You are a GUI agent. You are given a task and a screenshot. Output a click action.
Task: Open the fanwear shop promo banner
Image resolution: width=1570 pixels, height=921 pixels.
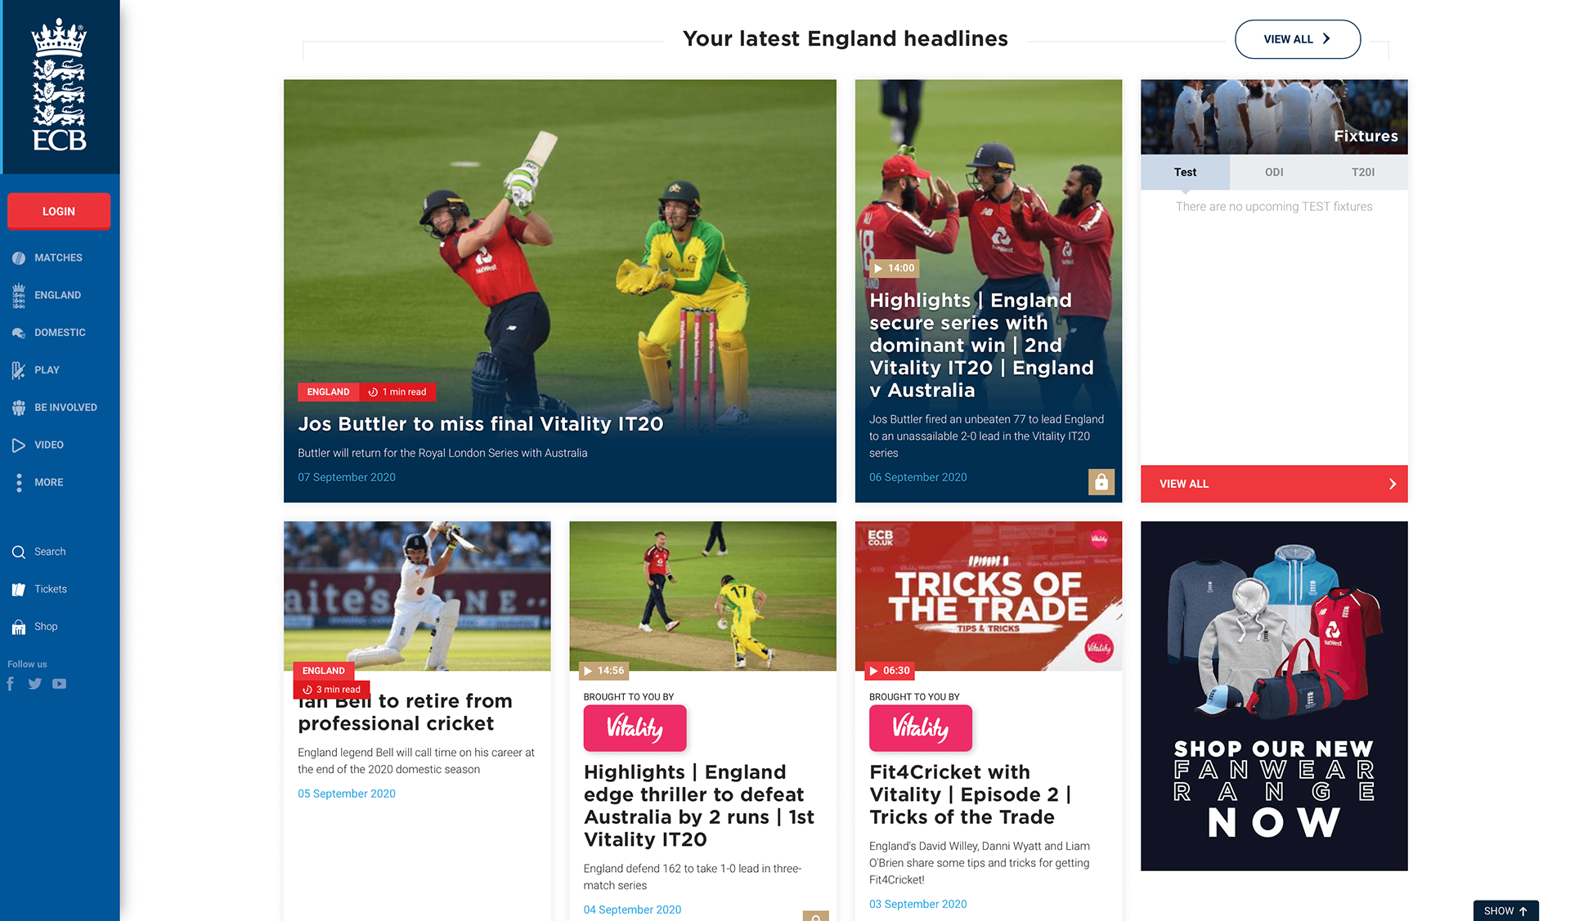(x=1274, y=696)
